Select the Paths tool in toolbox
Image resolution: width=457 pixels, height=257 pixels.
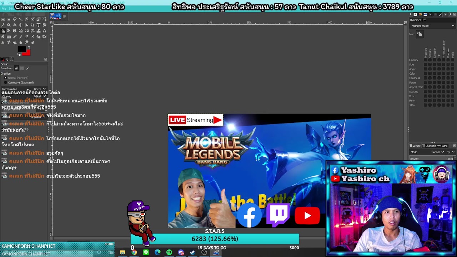44,19
